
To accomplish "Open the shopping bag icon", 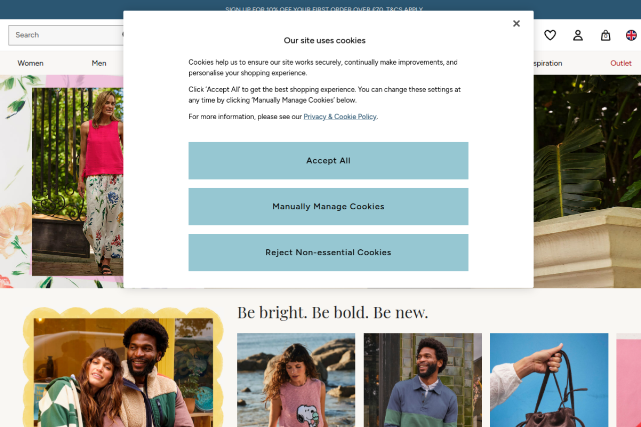I will tap(605, 35).
